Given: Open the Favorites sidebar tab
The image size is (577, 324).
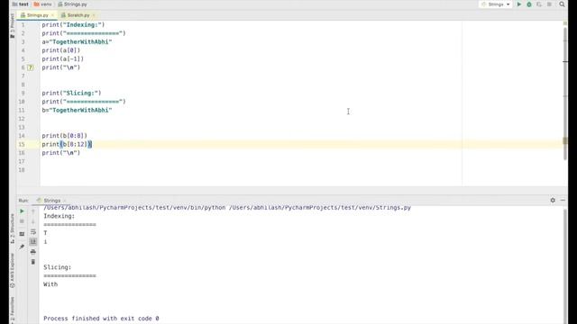Looking at the screenshot, I should pos(12,310).
